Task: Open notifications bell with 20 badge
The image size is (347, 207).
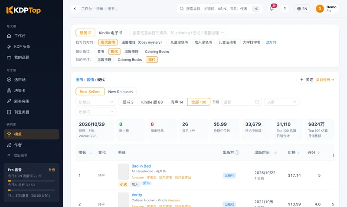Action: tap(272, 9)
